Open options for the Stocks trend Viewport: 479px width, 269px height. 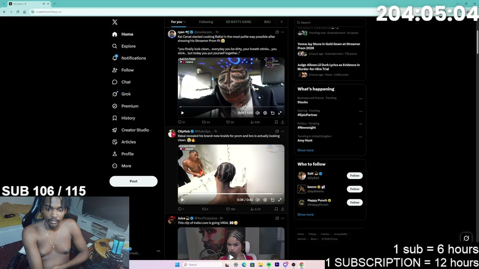(361, 99)
